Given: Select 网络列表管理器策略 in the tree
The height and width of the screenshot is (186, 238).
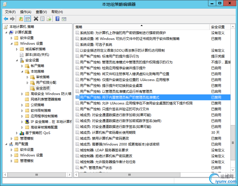Looking at the screenshot, I should 46,99.
